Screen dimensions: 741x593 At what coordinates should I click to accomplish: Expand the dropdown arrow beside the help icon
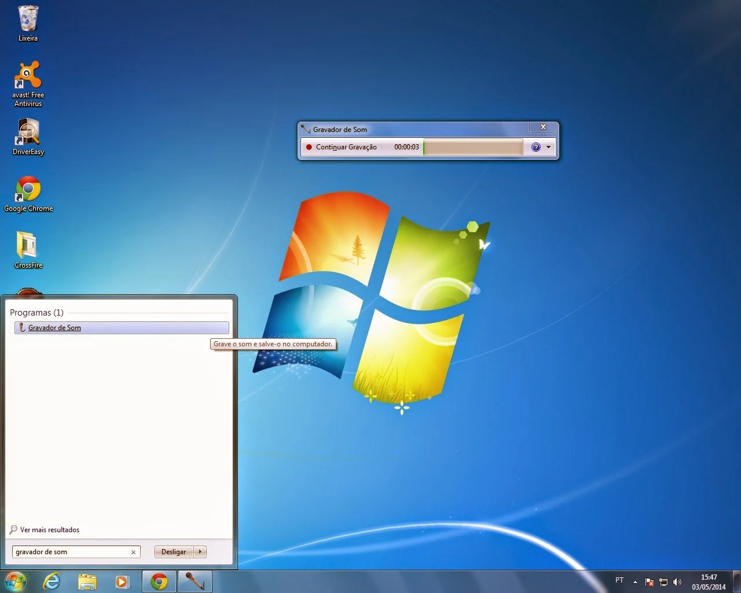548,147
